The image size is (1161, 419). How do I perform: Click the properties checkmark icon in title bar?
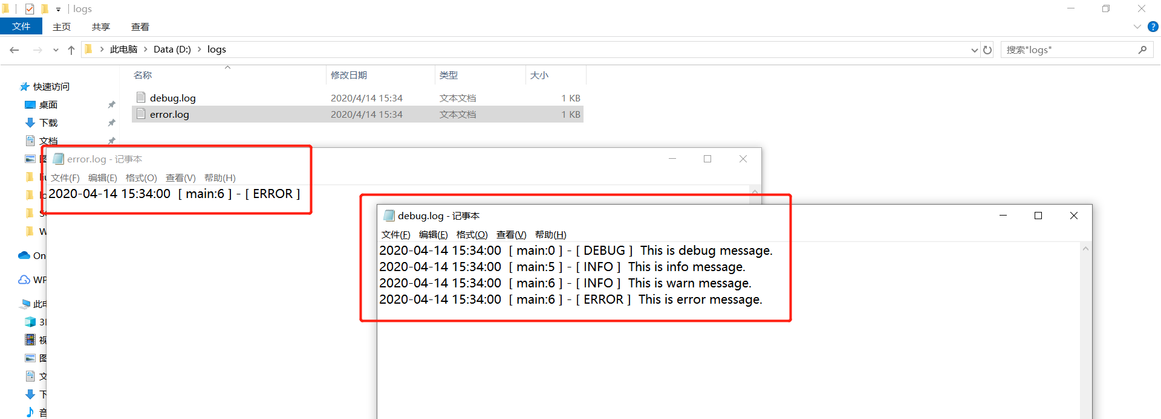tap(30, 9)
